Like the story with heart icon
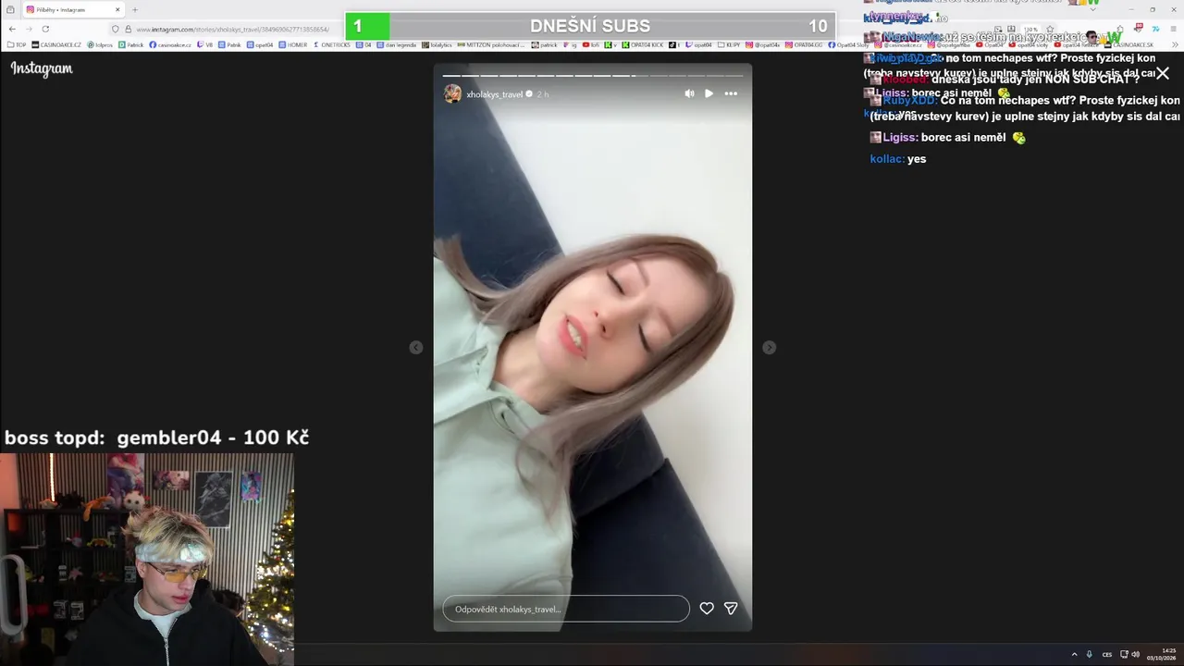 [707, 608]
